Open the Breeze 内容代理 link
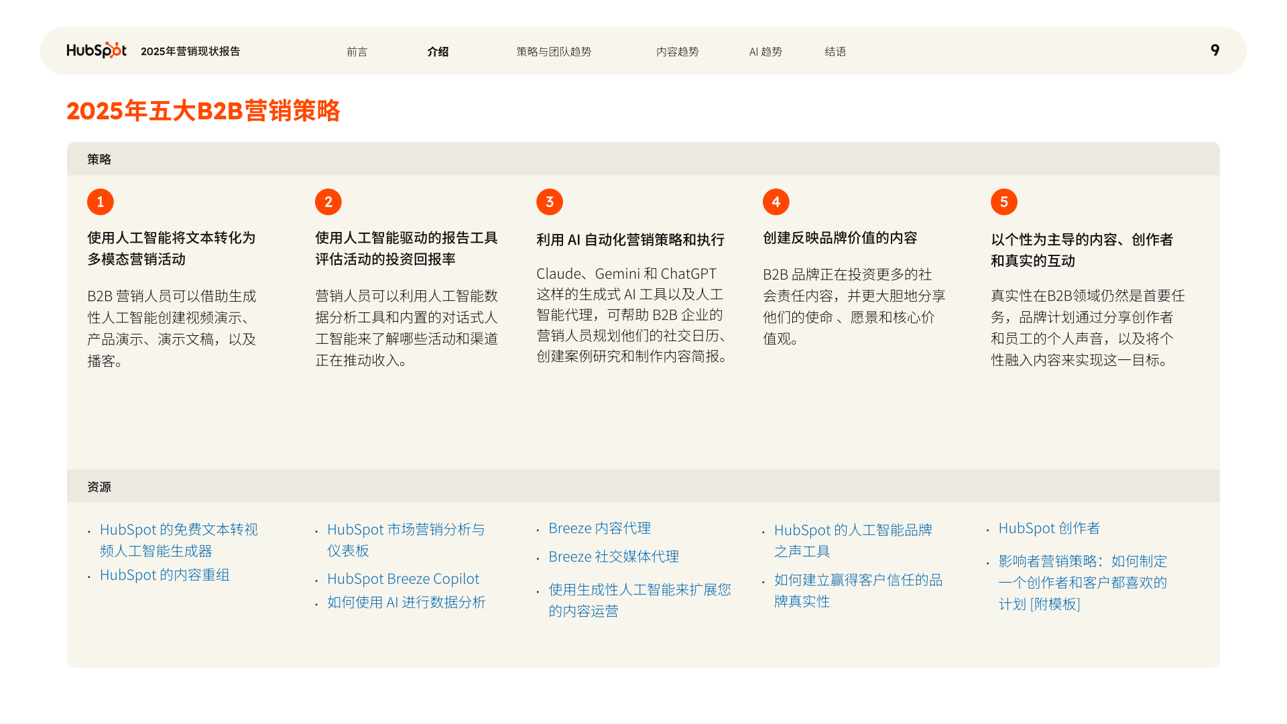 coord(600,528)
